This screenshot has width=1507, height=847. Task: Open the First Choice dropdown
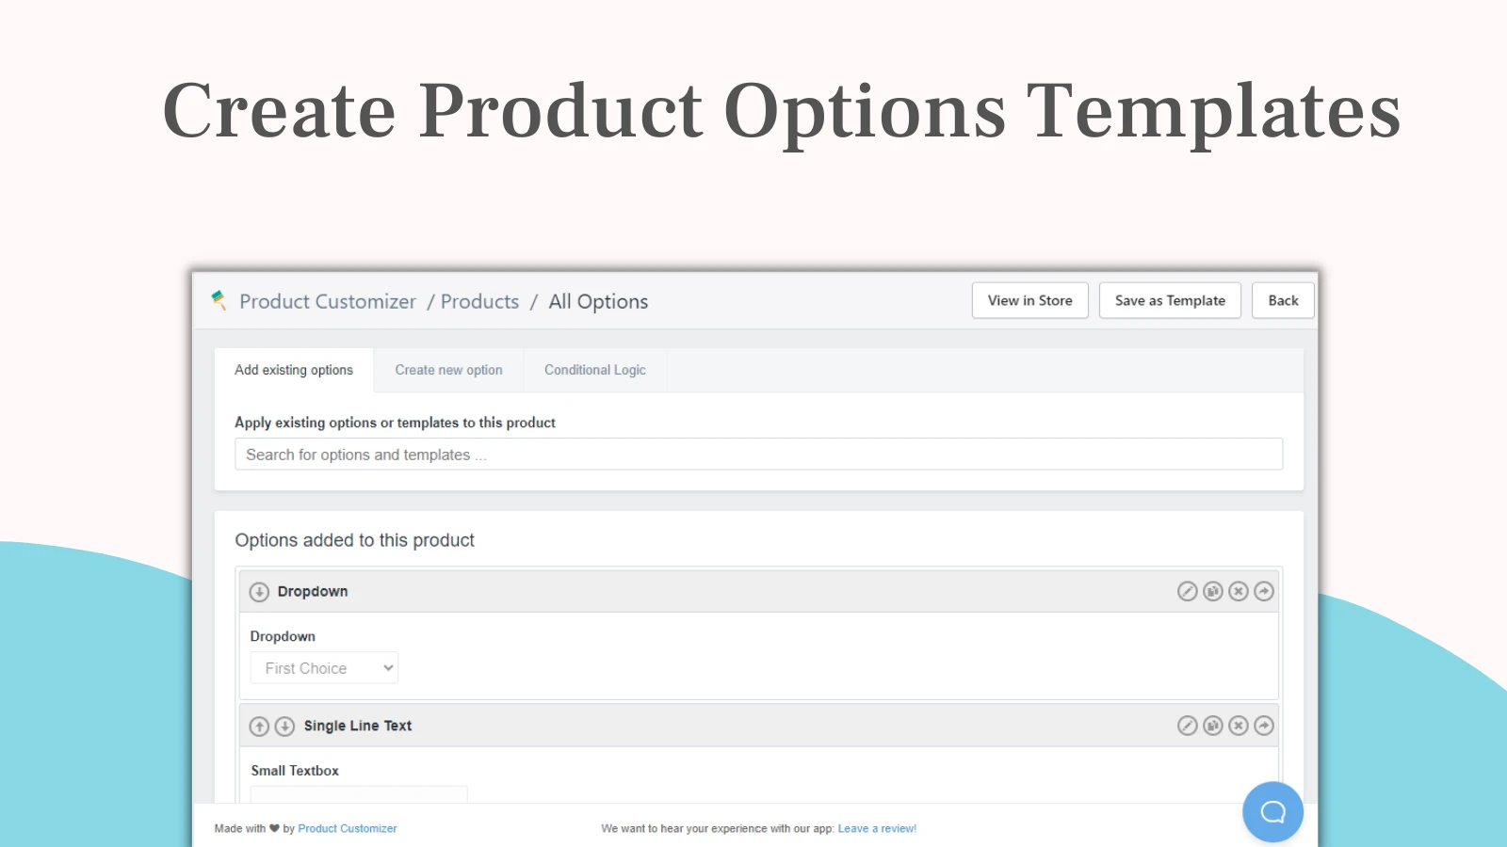[324, 668]
